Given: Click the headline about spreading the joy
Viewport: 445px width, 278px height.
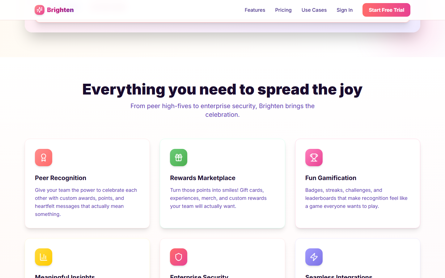Looking at the screenshot, I should [222, 90].
